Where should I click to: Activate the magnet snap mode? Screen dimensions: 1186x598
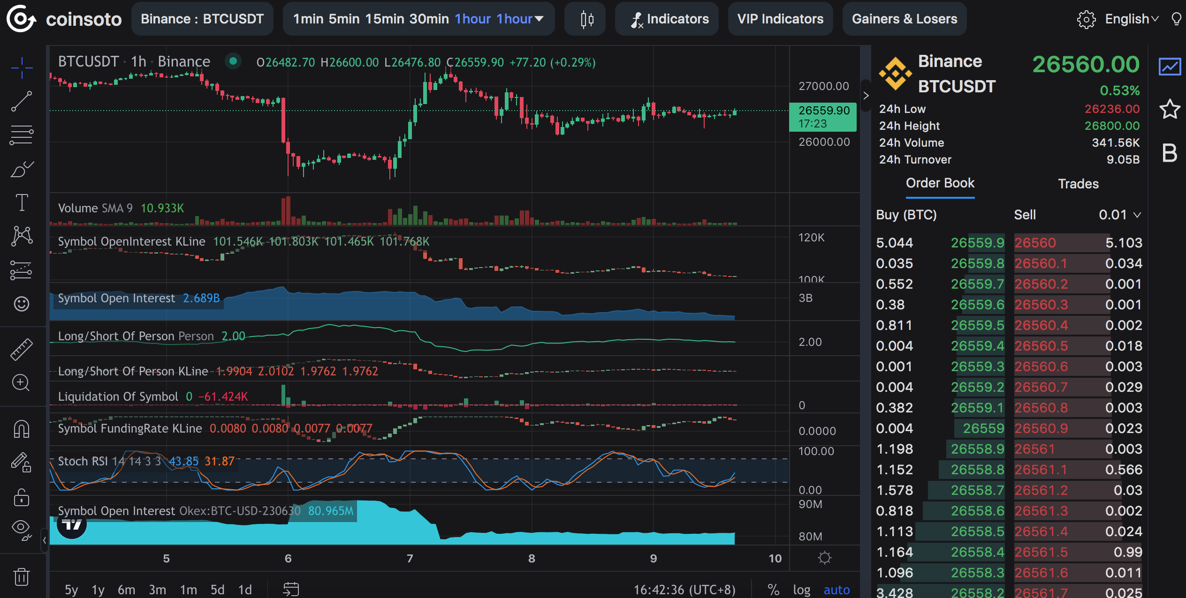click(22, 429)
